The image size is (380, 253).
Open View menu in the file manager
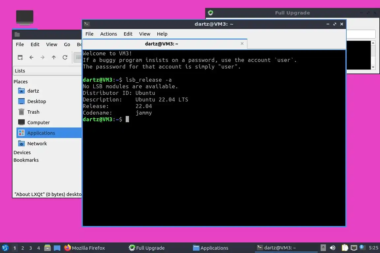click(x=51, y=44)
